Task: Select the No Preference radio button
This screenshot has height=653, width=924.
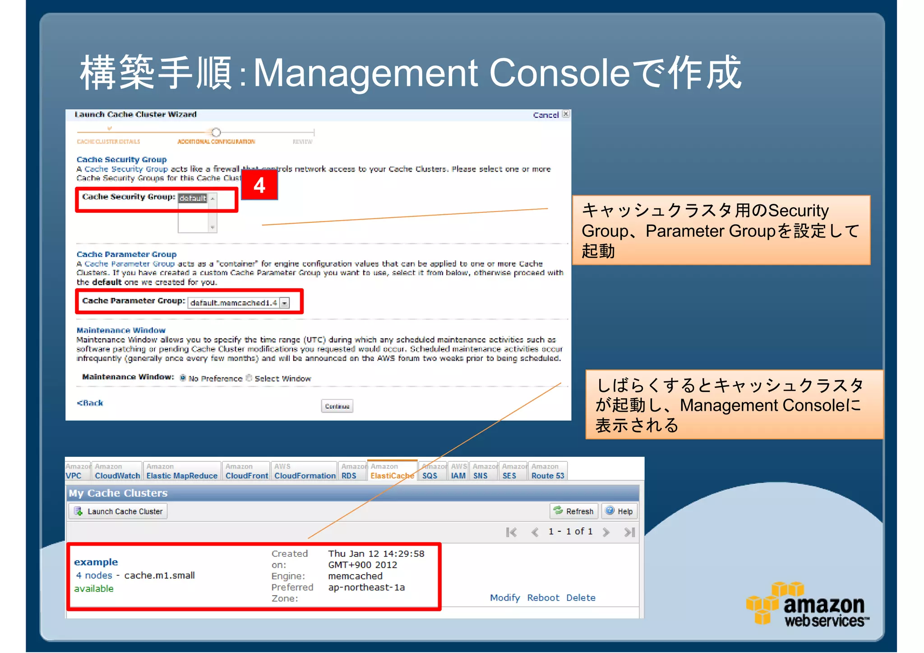Action: click(x=183, y=378)
